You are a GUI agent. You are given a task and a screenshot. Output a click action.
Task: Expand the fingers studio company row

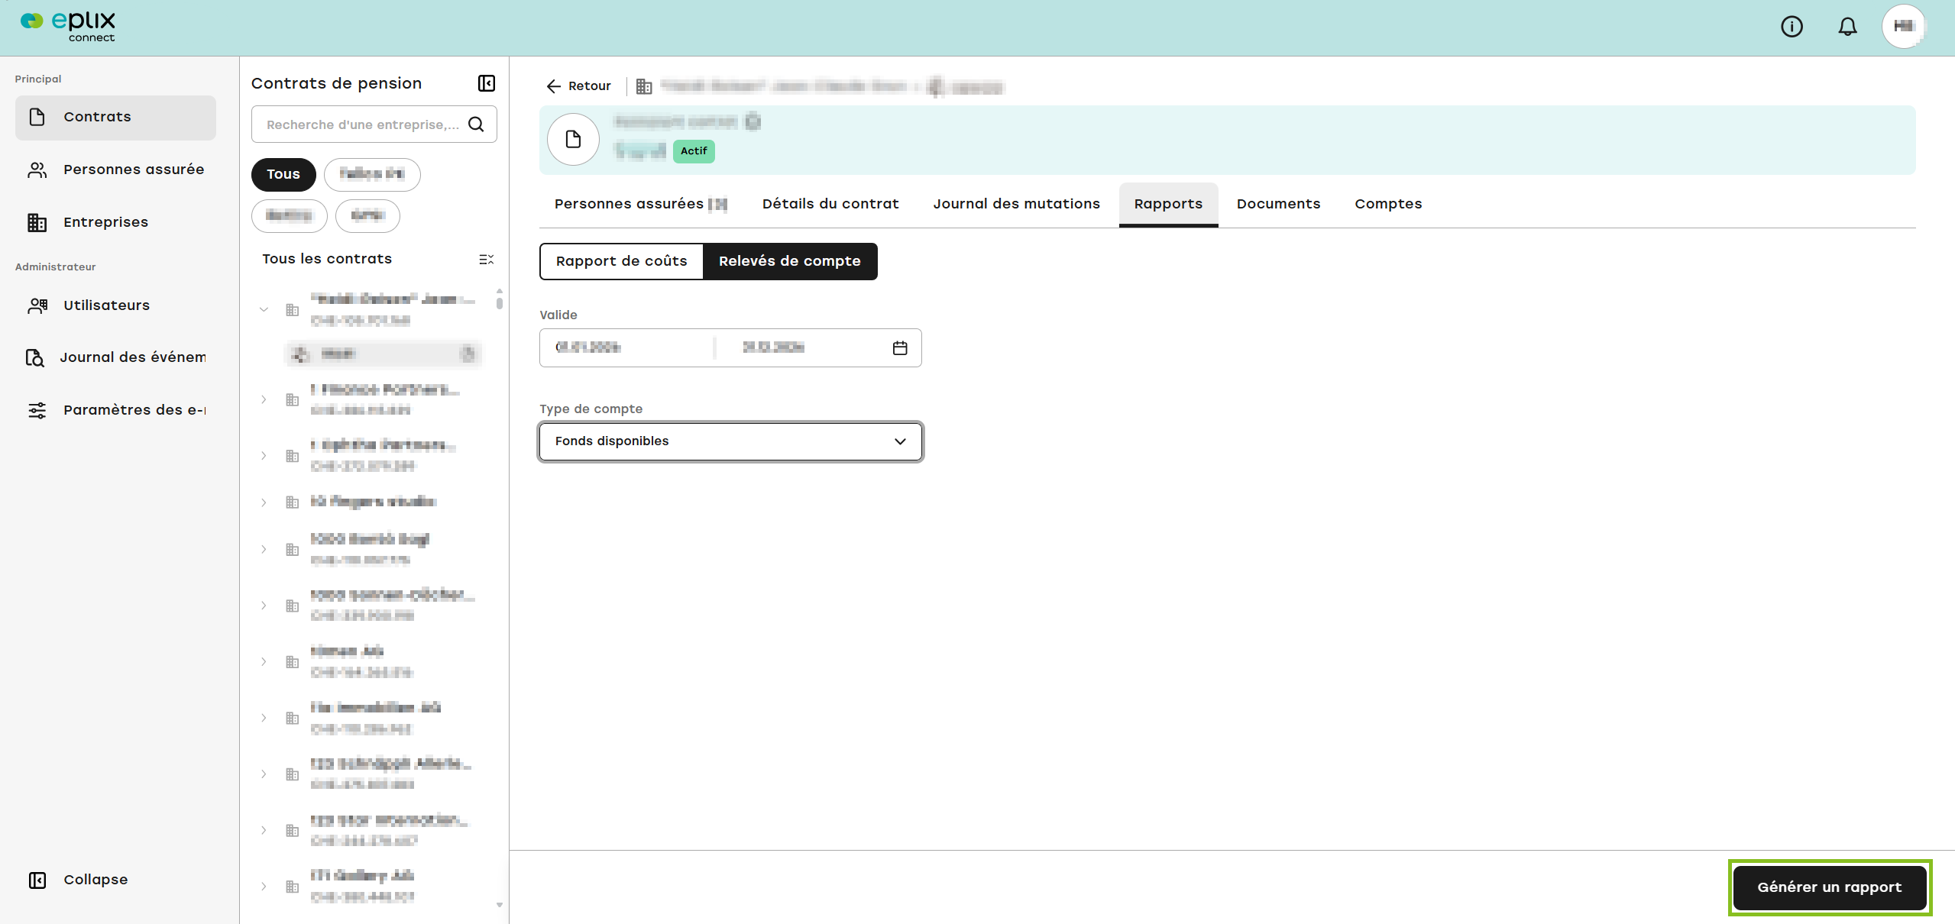coord(264,502)
